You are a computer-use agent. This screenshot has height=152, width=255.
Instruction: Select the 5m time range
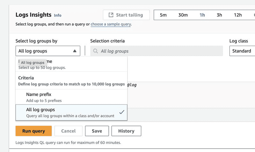tap(163, 15)
